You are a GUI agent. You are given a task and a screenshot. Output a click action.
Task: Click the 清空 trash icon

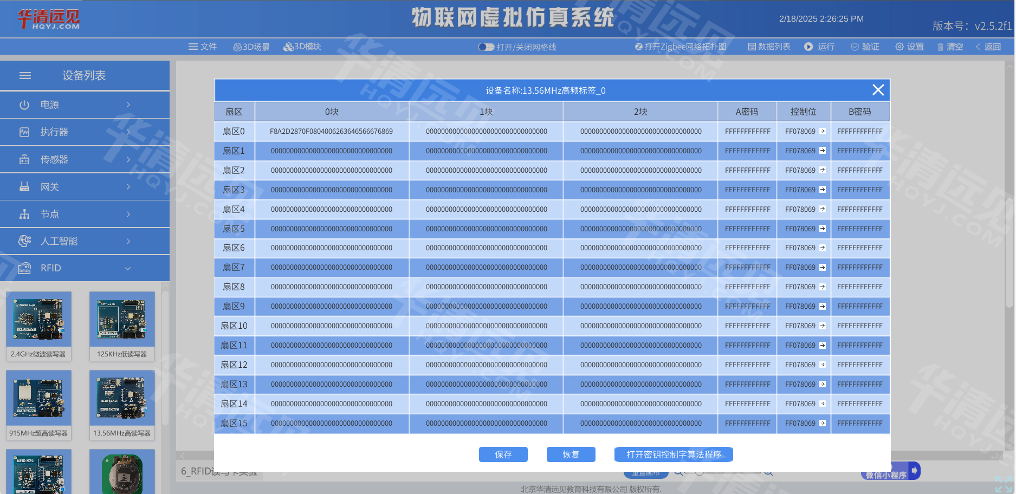click(x=941, y=47)
